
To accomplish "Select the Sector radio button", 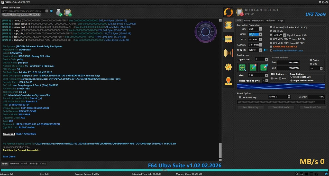I will tap(311, 60).
